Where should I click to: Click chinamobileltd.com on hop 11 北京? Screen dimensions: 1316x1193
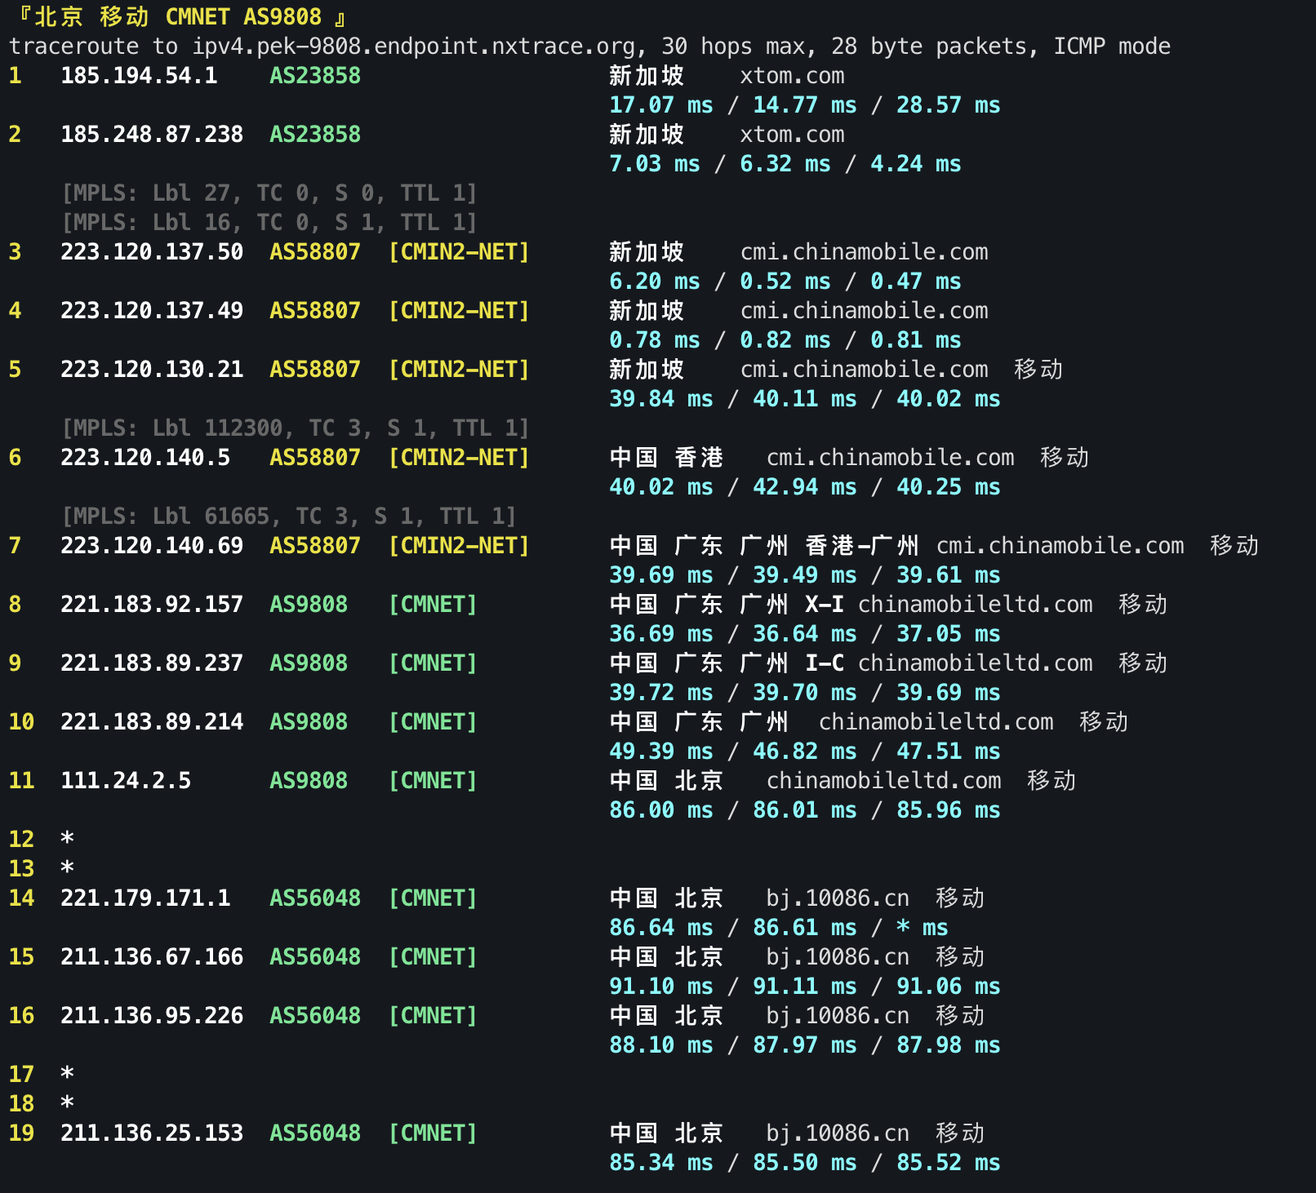point(883,781)
